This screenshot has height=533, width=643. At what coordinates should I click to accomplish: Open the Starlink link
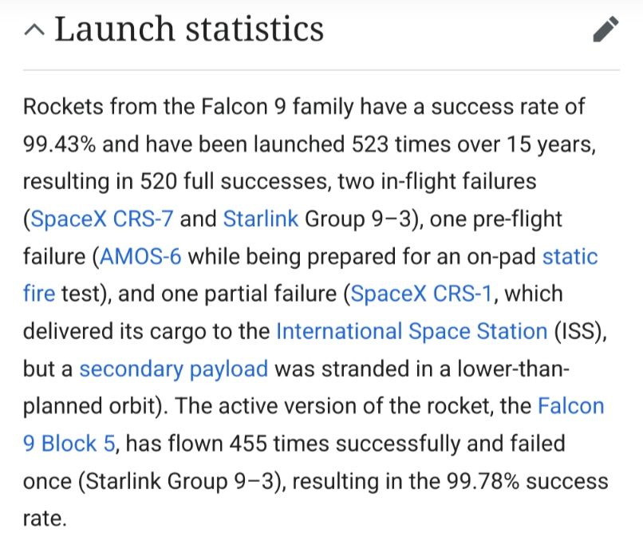click(260, 219)
